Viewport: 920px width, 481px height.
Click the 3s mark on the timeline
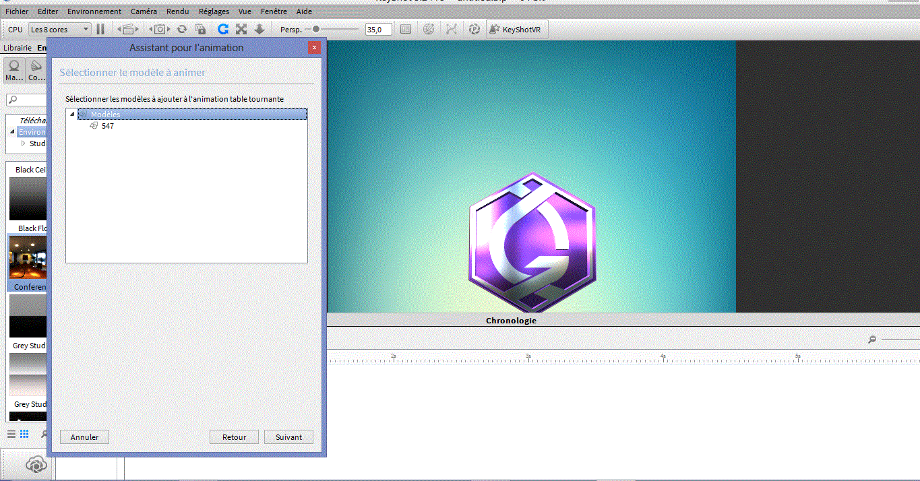coord(528,355)
